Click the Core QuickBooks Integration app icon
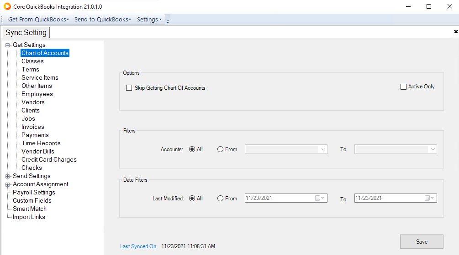This screenshot has width=459, height=255. [x=7, y=6]
